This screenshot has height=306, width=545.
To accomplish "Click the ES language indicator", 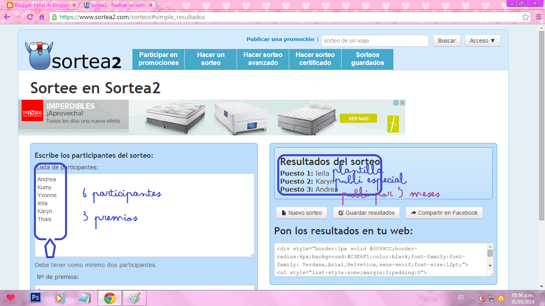I will pyautogui.click(x=461, y=297).
